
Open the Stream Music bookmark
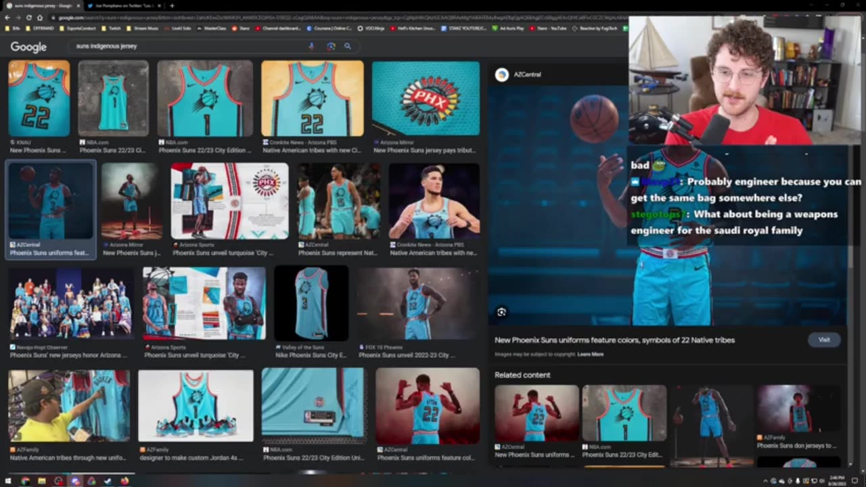pos(142,28)
